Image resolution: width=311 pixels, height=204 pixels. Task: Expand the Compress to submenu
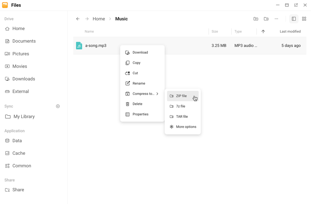[142, 94]
